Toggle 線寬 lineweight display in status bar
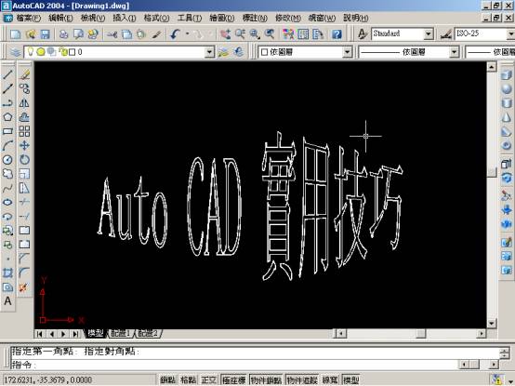The image size is (515, 386). click(330, 380)
